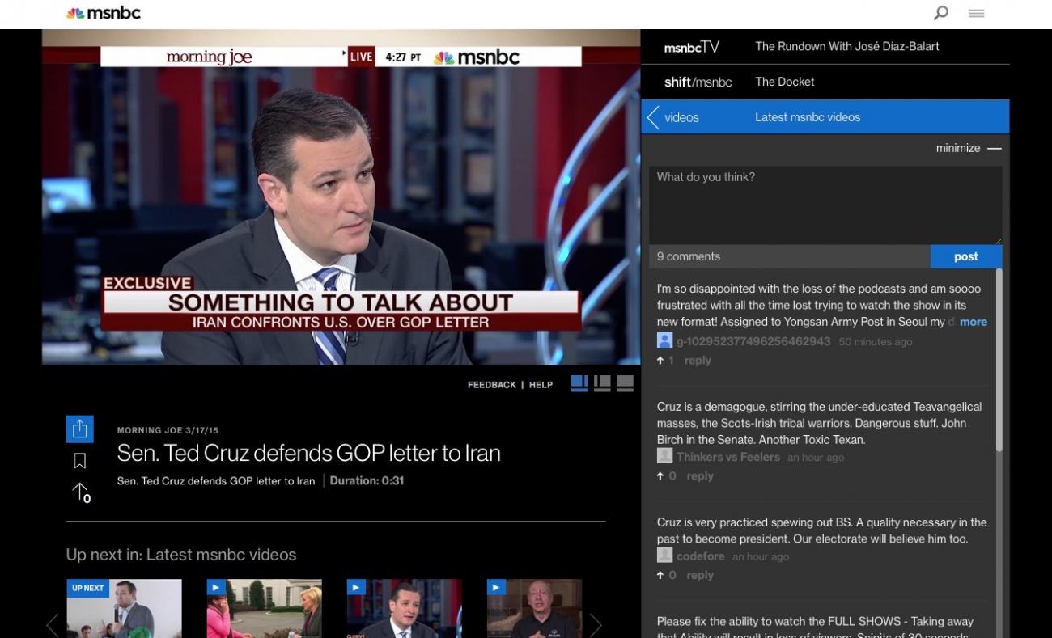Image resolution: width=1052 pixels, height=638 pixels.
Task: Click 'Up next in: Latest msnbc videos' heading
Action: tap(181, 555)
